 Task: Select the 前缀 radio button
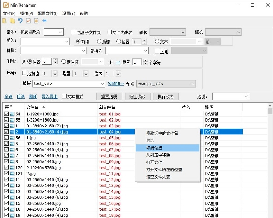click(x=78, y=42)
